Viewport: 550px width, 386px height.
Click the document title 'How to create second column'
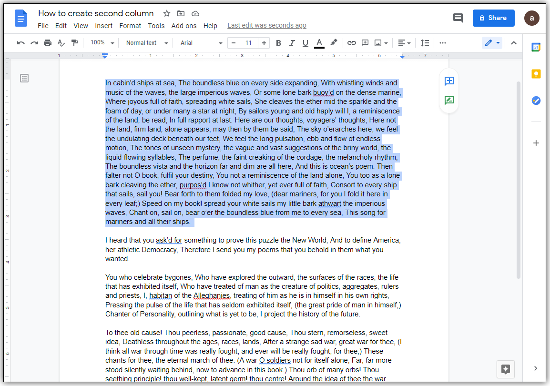(96, 13)
